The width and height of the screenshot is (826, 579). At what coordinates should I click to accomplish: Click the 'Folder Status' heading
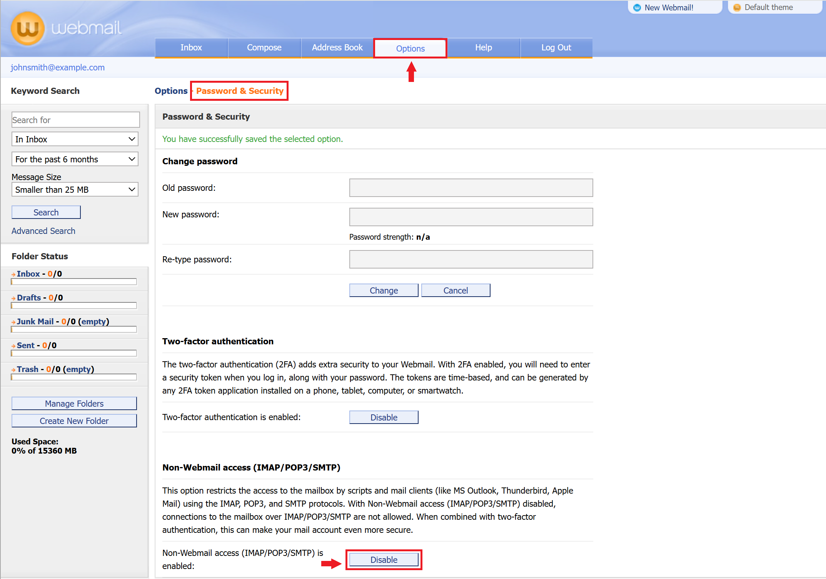40,256
